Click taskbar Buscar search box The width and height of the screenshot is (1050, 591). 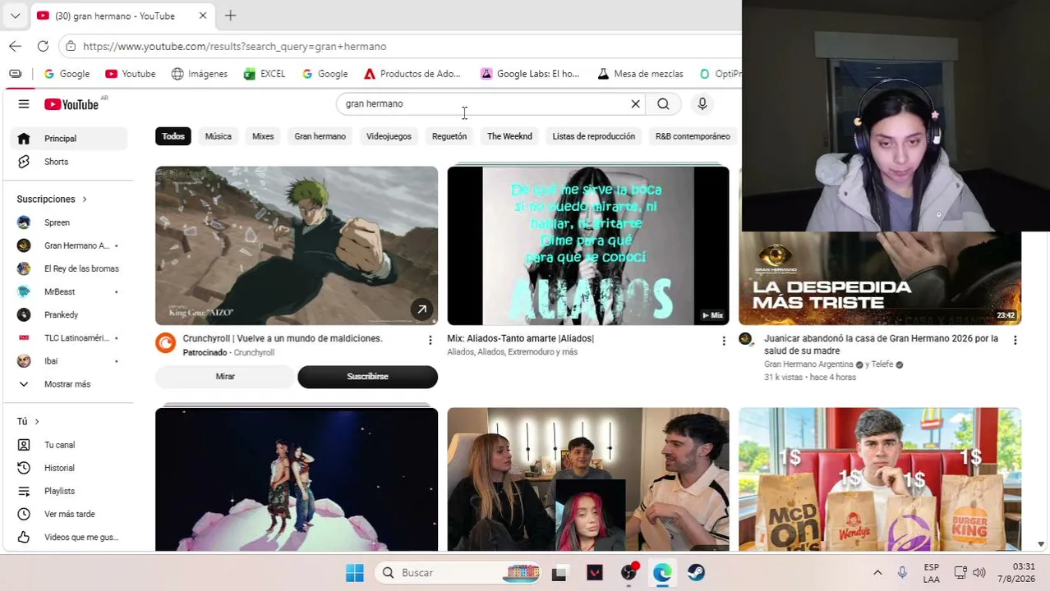point(458,573)
